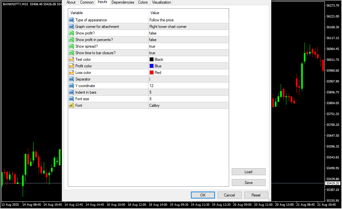Click the icon next to Show profit?

point(71,33)
